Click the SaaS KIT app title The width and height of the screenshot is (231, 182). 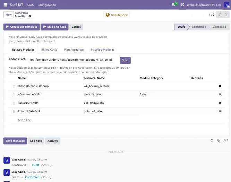click(x=16, y=5)
